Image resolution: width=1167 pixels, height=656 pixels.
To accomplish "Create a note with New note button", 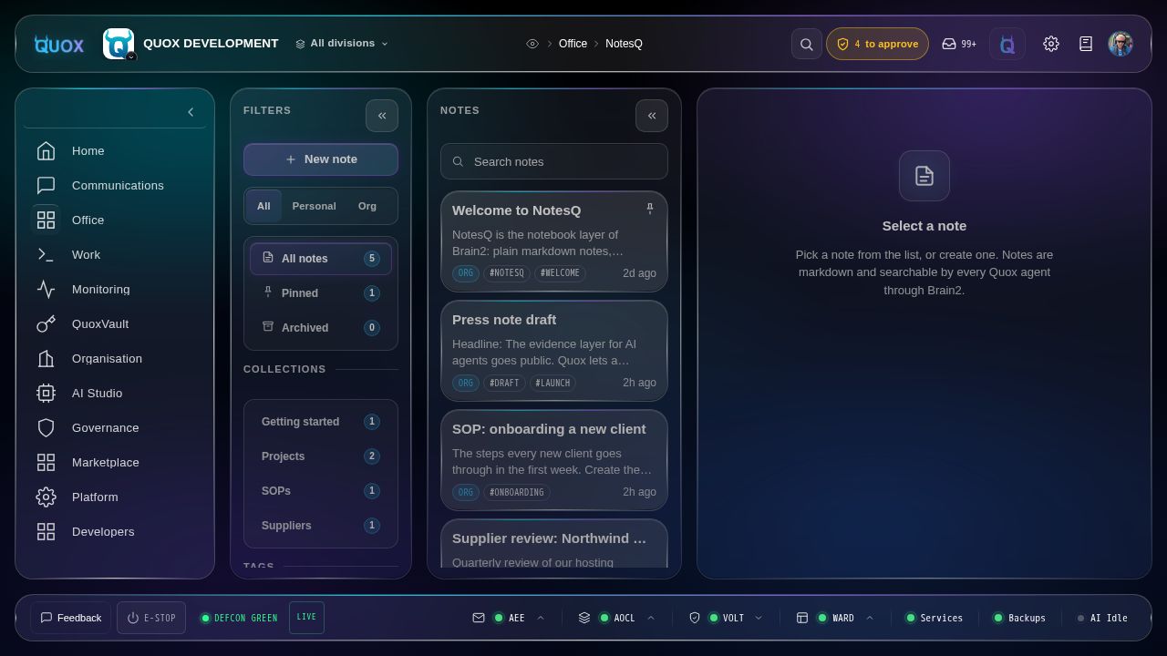I will tap(321, 159).
